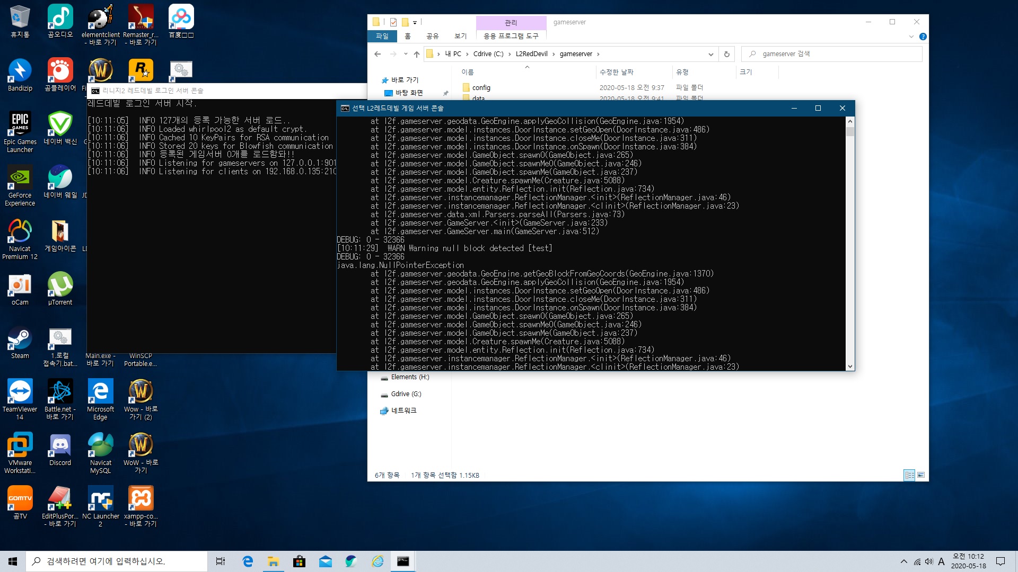Screen dimensions: 1018x572
Task: Open the 게임아이콘 desktop icon
Action: coord(60,235)
